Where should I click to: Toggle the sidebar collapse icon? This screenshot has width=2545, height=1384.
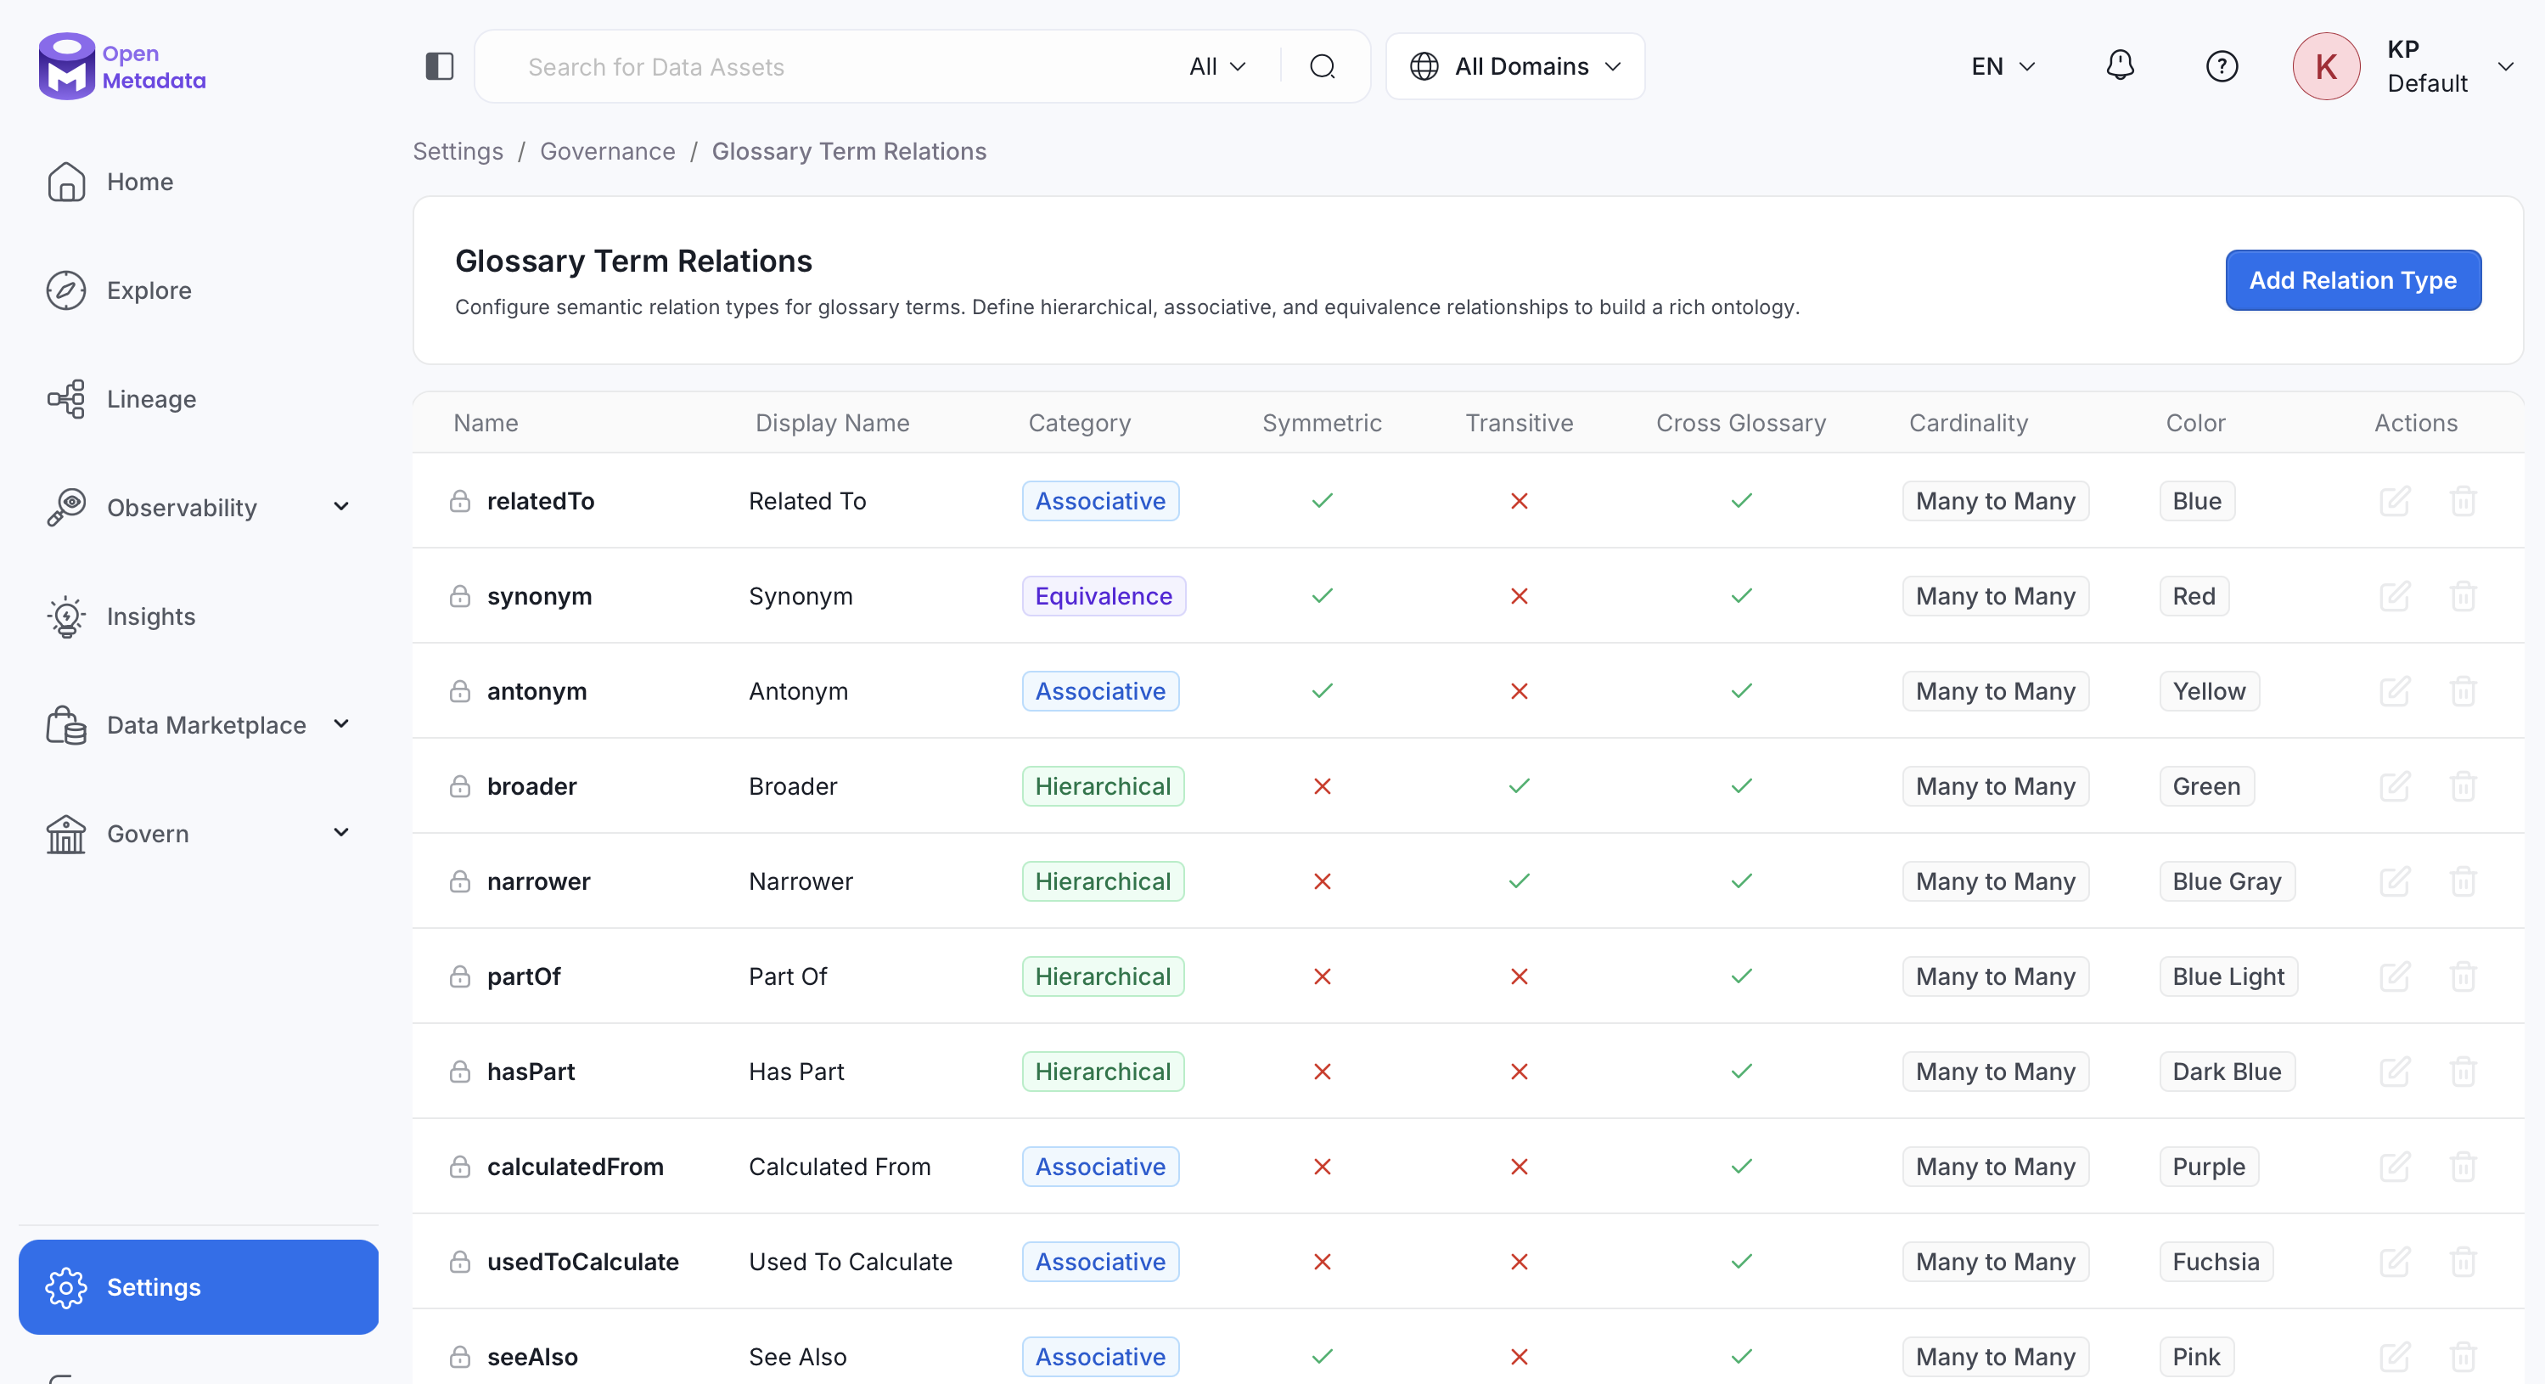tap(439, 66)
